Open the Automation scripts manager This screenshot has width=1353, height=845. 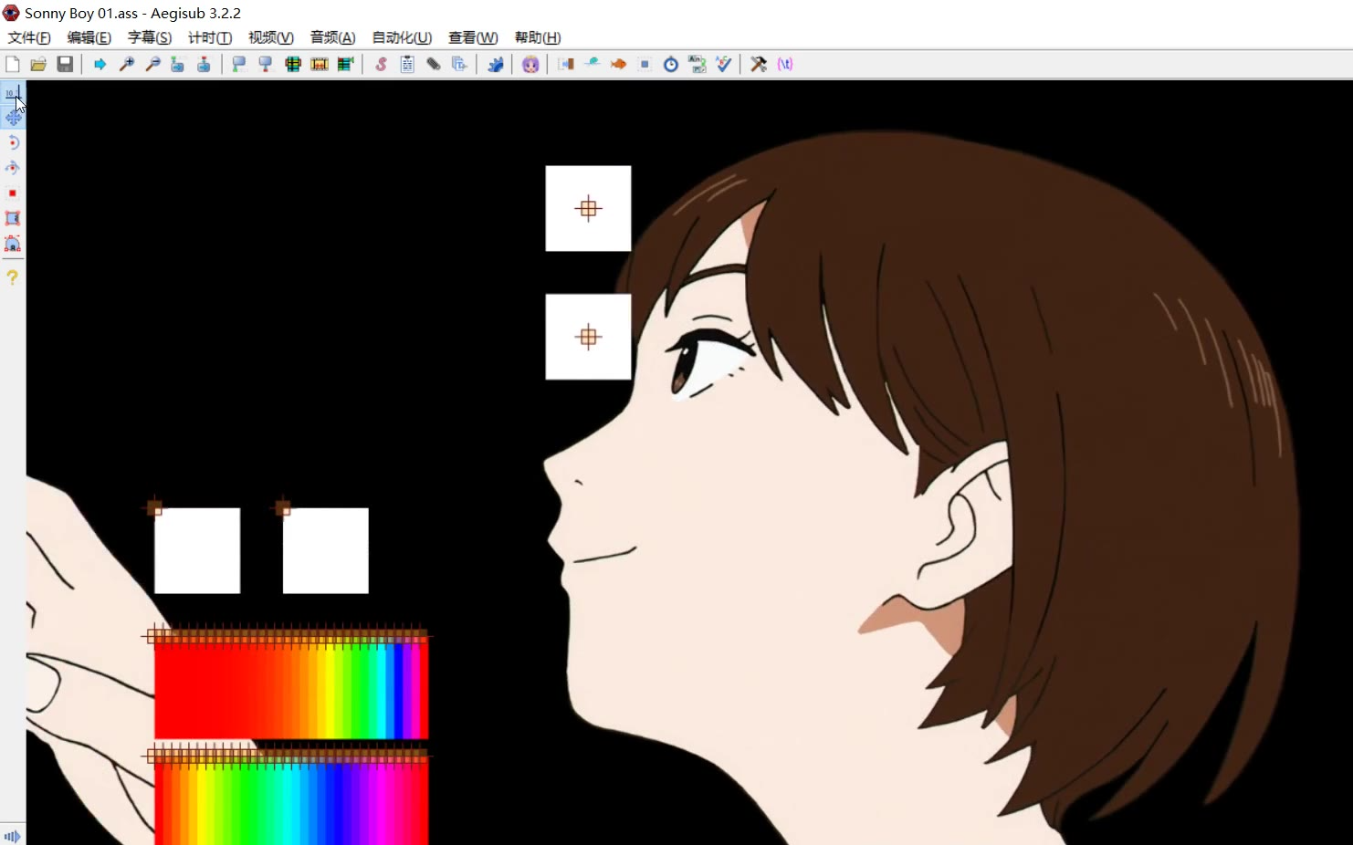pos(495,64)
